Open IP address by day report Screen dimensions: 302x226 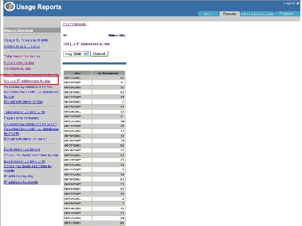tap(18, 176)
